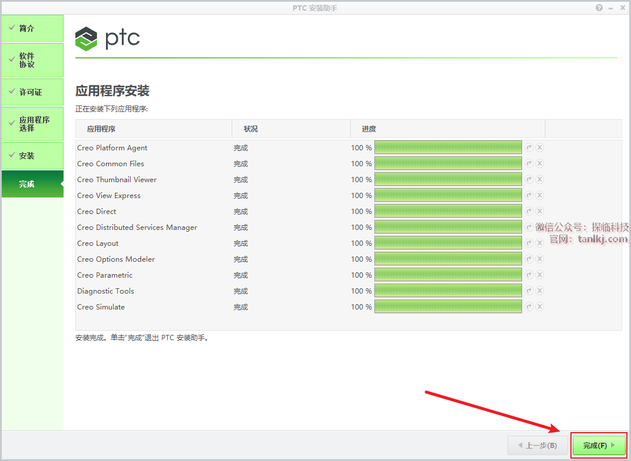
Task: Open the 应用程序选择 step in sidebar
Action: click(x=32, y=124)
